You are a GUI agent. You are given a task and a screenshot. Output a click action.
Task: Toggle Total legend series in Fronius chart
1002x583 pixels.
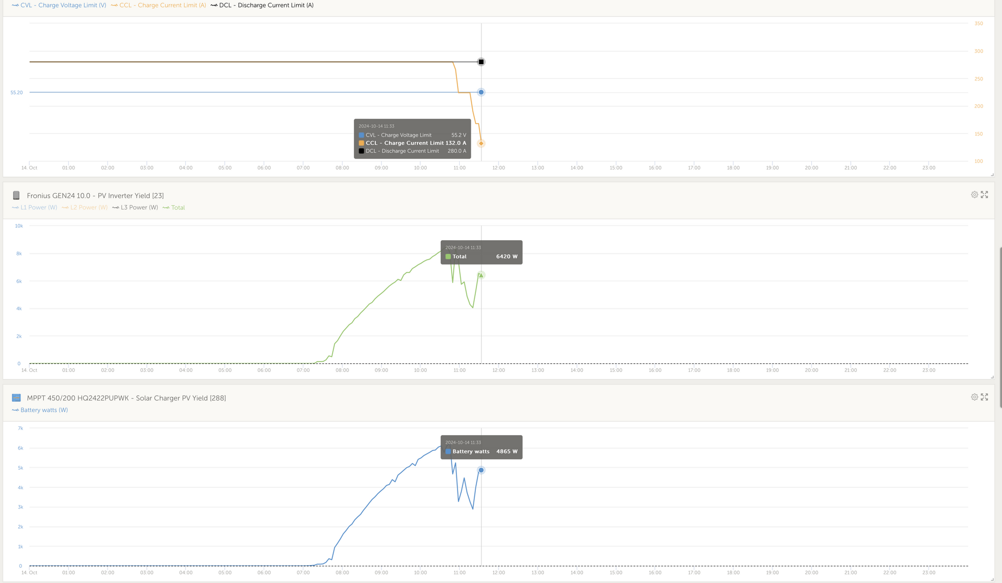(173, 207)
